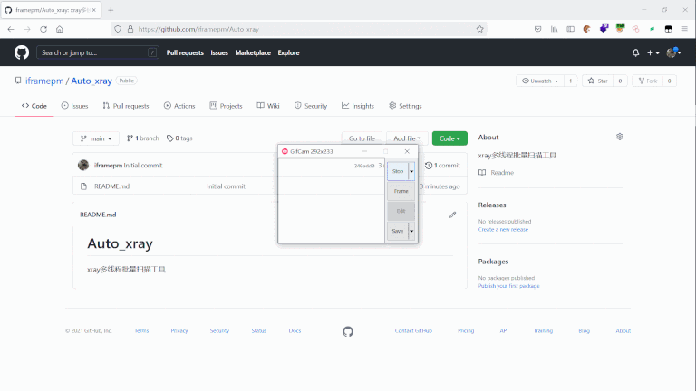This screenshot has height=391, width=696.
Task: Click the GitHub logo in header
Action: coord(22,52)
